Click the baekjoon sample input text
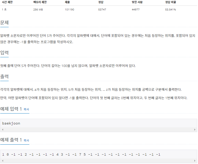The height and width of the screenshot is (164, 198). [11, 123]
